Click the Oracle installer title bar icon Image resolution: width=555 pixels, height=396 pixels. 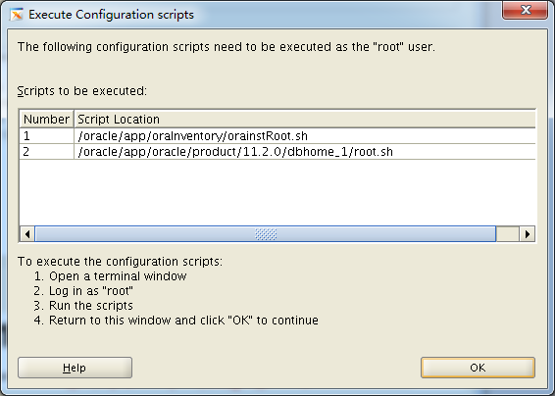(17, 15)
